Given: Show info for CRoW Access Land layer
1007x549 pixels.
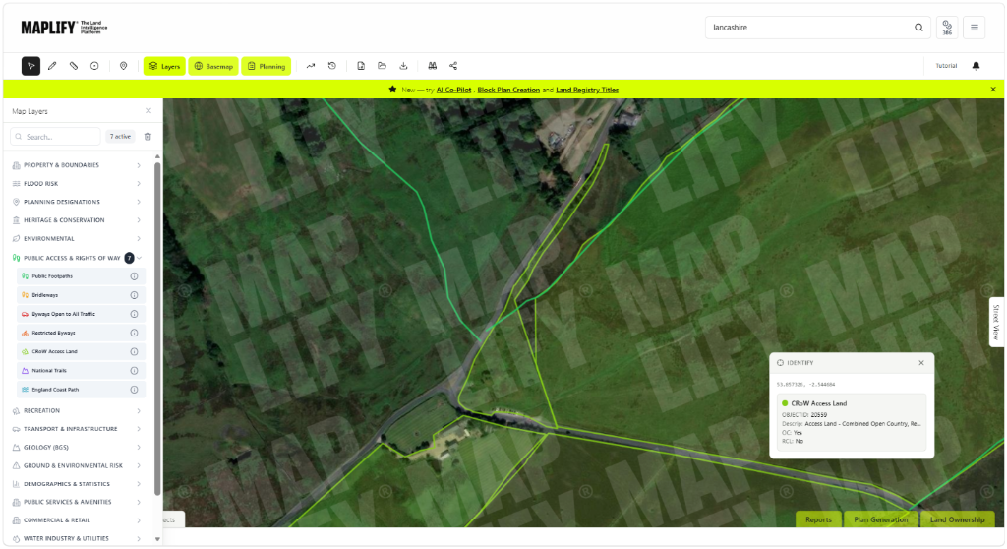Looking at the screenshot, I should click(x=134, y=351).
